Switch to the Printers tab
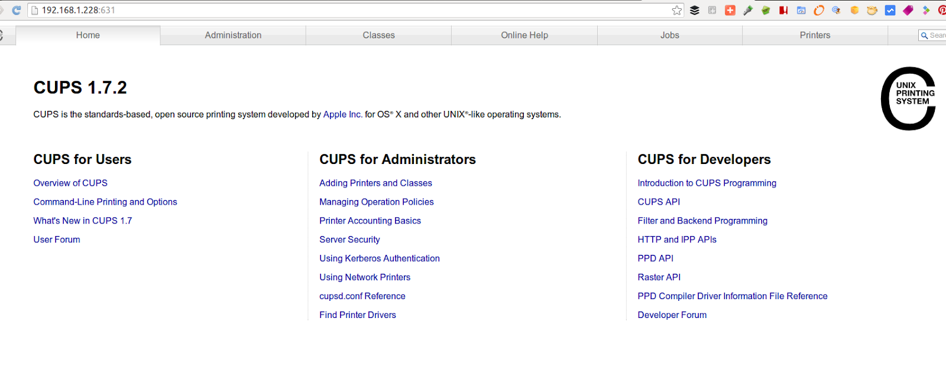The height and width of the screenshot is (374, 946). click(815, 35)
